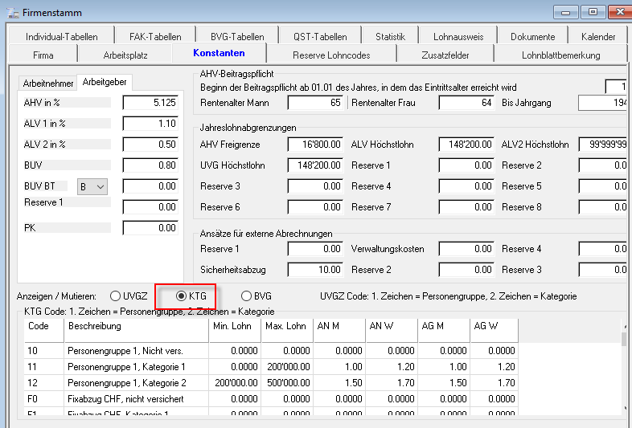The width and height of the screenshot is (632, 428).
Task: Open the Dokumente tab
Action: (532, 37)
